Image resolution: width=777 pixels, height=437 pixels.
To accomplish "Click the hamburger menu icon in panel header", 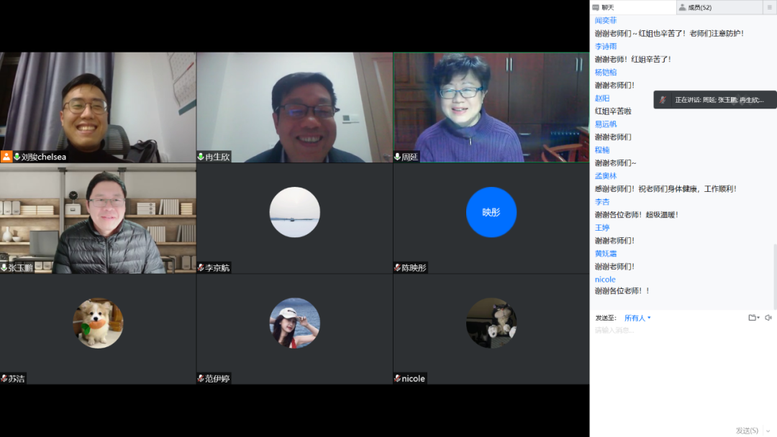I will coord(771,7).
